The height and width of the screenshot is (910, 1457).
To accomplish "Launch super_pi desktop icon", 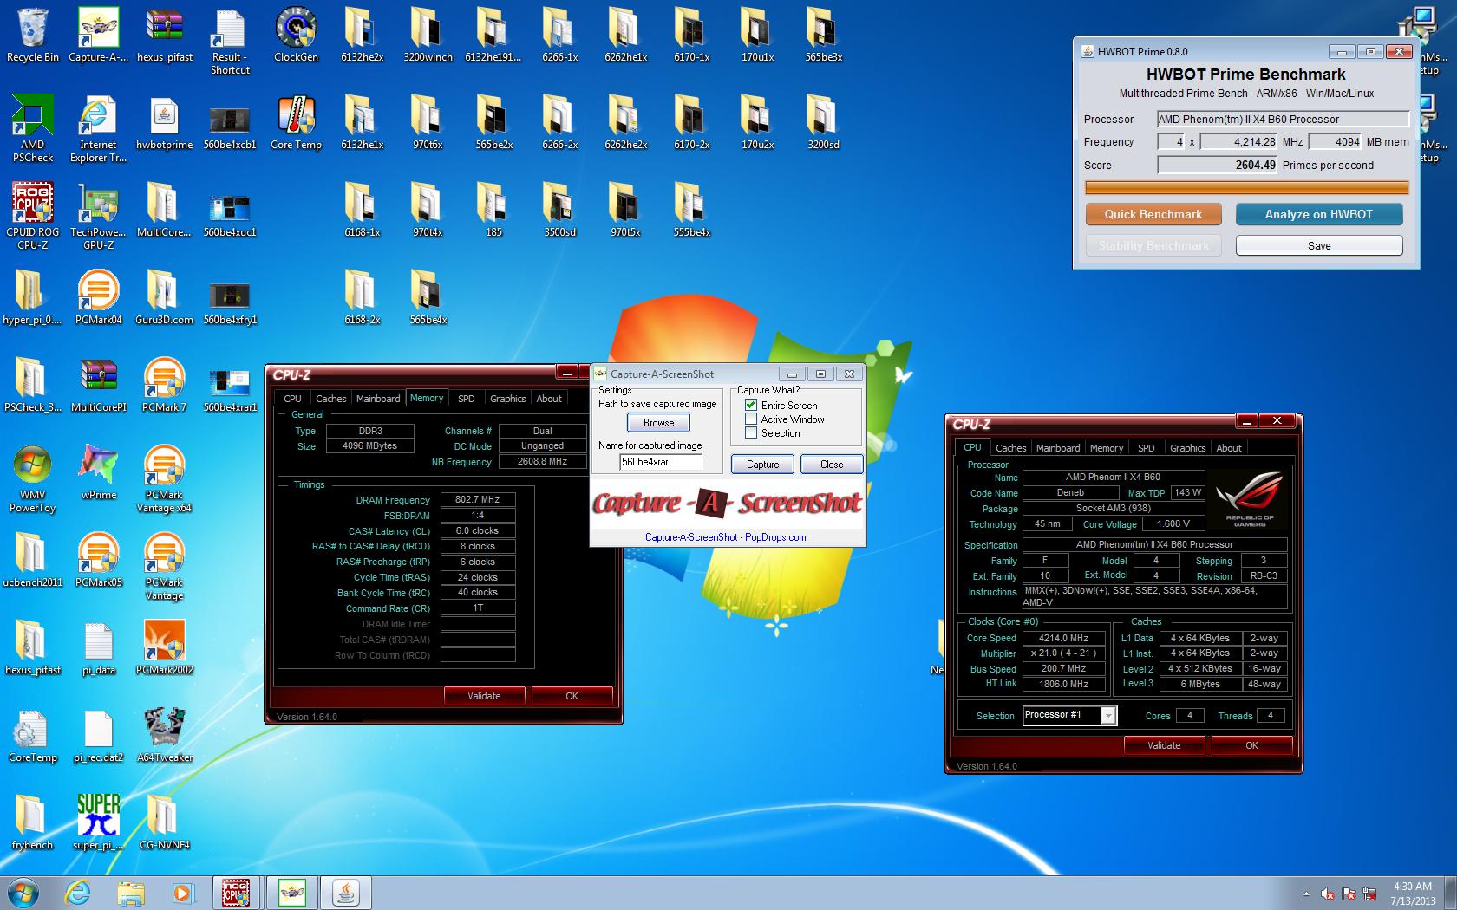I will [x=98, y=823].
